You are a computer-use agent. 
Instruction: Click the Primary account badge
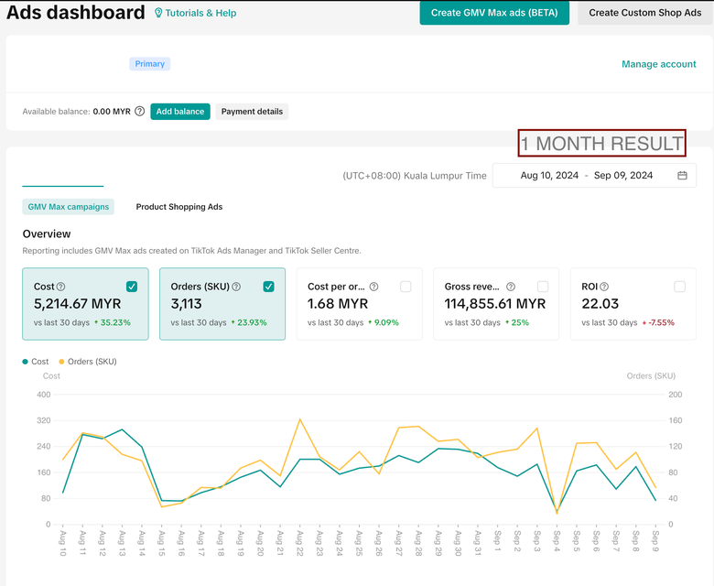[x=150, y=64]
